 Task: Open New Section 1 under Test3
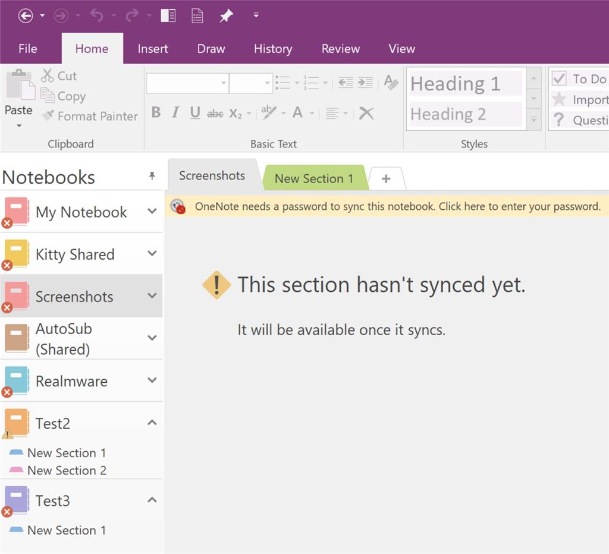tap(67, 530)
